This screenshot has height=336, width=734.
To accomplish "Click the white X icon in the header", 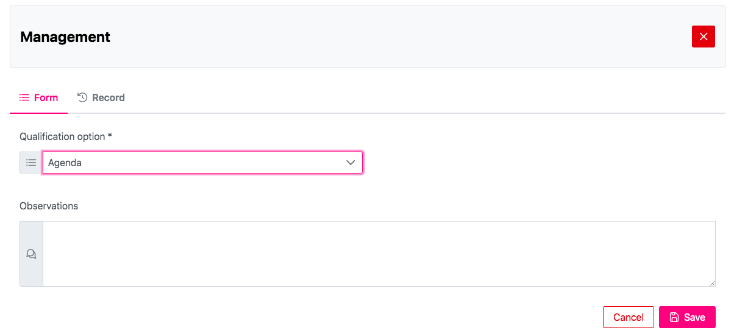I will [703, 37].
